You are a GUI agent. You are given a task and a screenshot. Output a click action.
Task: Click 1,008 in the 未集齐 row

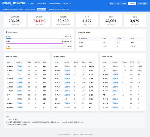[104, 46]
